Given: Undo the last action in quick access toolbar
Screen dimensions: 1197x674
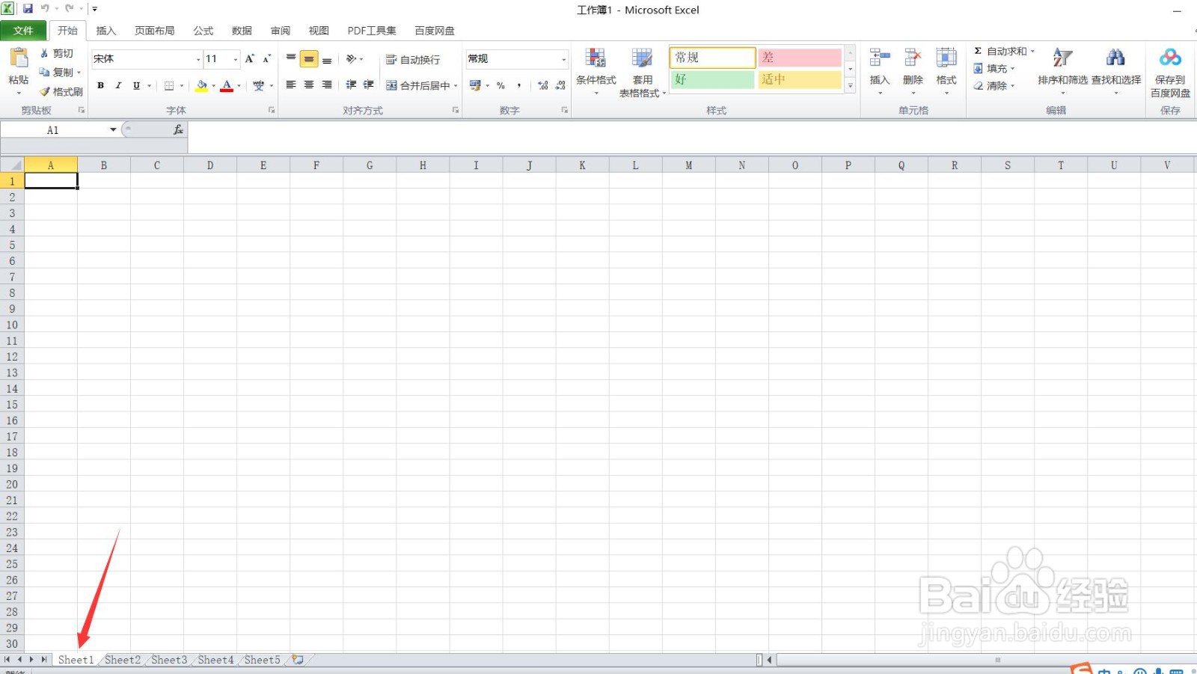Looking at the screenshot, I should tap(45, 9).
